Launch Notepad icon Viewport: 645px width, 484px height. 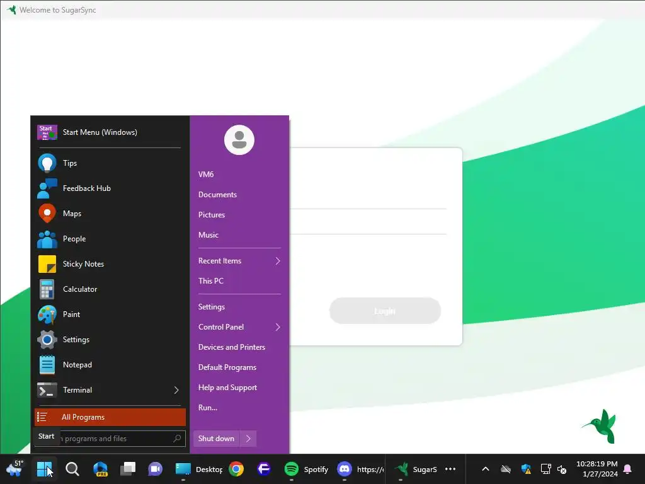pos(47,365)
